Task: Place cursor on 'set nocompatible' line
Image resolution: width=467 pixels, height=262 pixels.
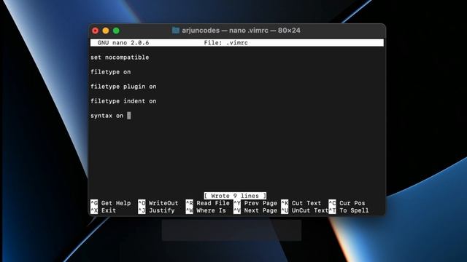Action: (x=120, y=57)
